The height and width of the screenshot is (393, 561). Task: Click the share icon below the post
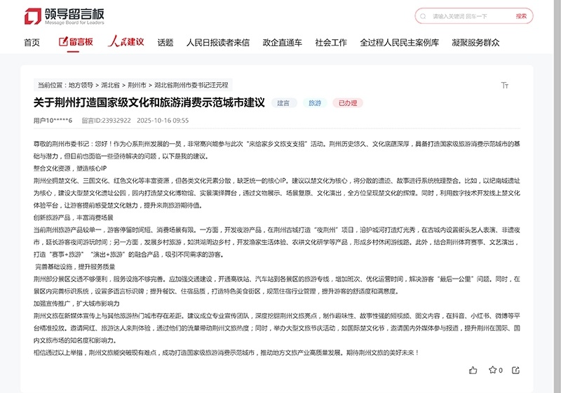coord(518,370)
